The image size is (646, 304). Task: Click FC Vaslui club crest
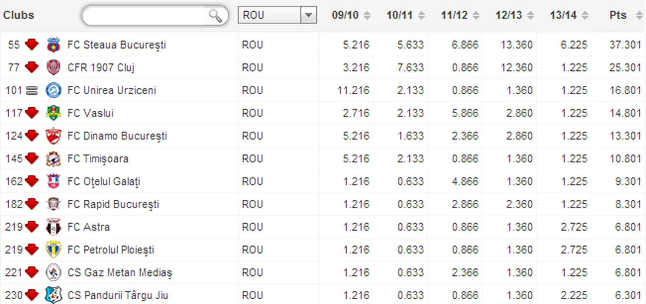point(53,113)
